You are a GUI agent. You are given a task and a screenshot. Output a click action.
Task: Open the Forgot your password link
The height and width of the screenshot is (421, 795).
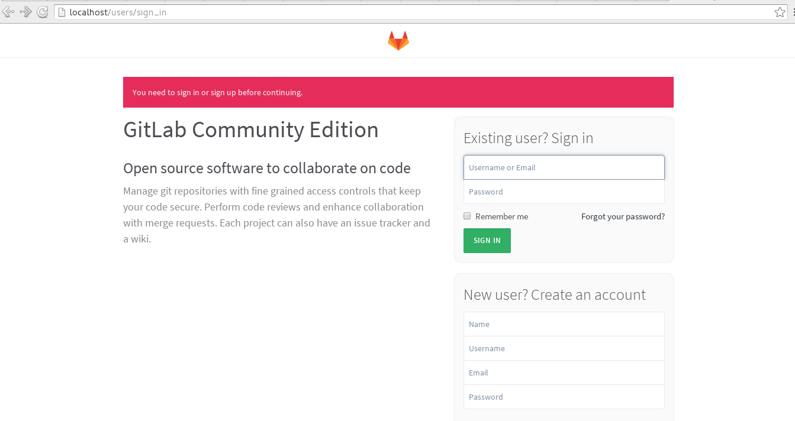(623, 216)
